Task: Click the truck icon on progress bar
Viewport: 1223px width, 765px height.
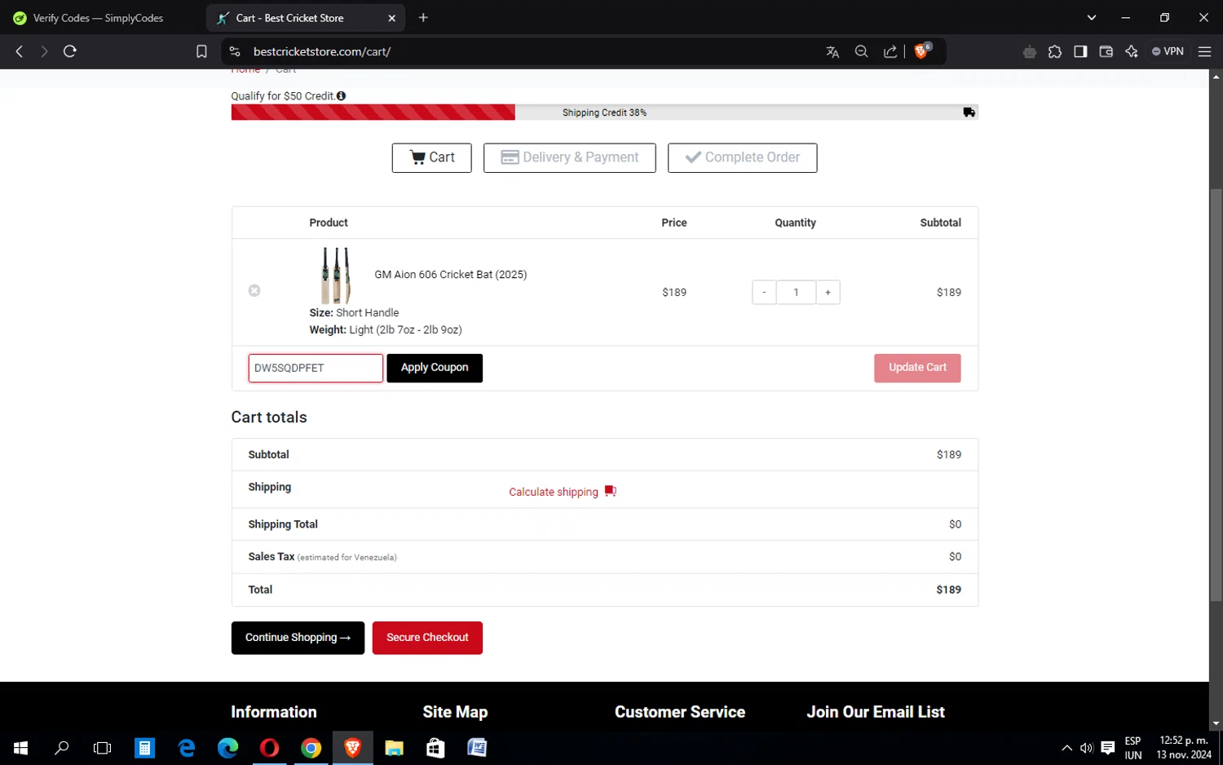Action: click(x=969, y=113)
